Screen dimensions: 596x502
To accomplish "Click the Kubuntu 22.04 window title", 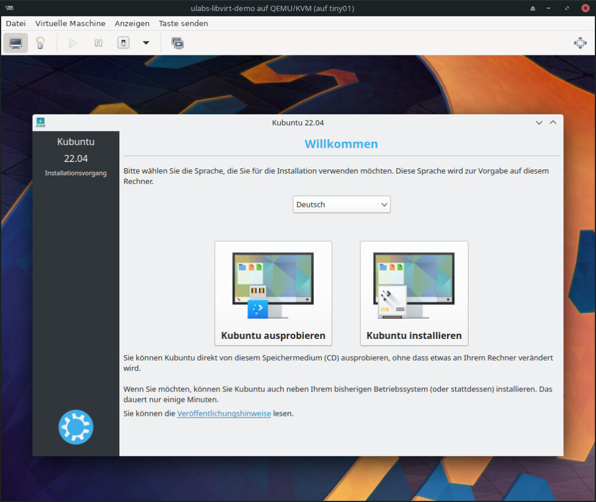I will (297, 123).
